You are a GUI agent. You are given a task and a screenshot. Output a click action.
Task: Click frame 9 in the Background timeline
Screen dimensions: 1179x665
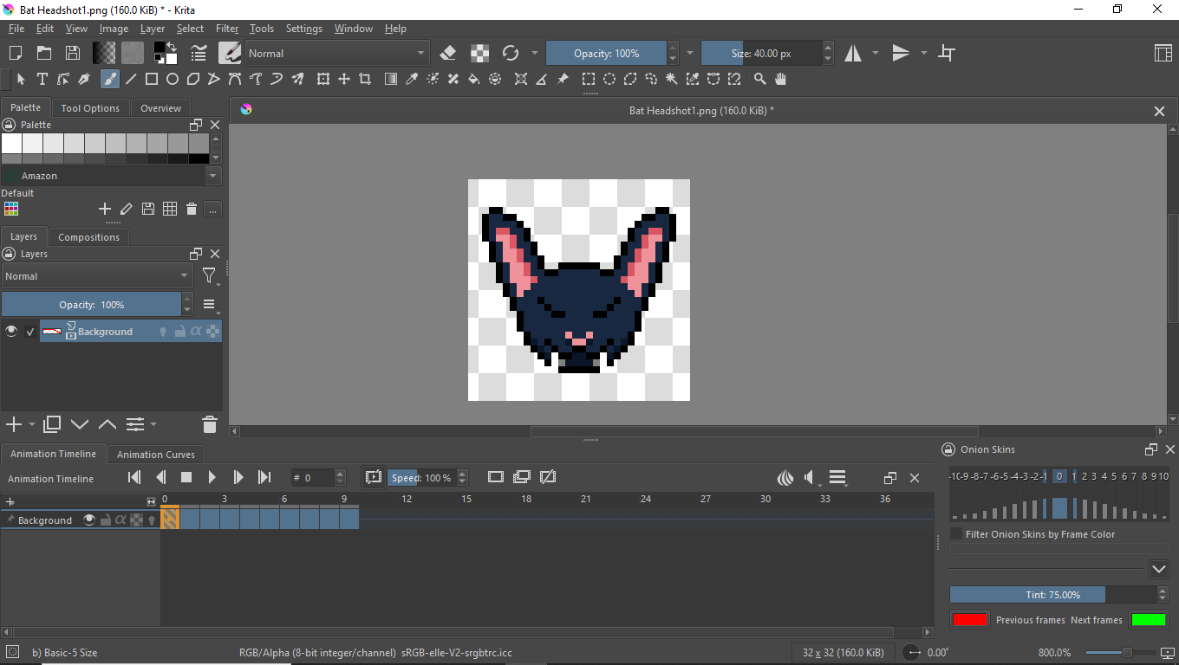348,520
